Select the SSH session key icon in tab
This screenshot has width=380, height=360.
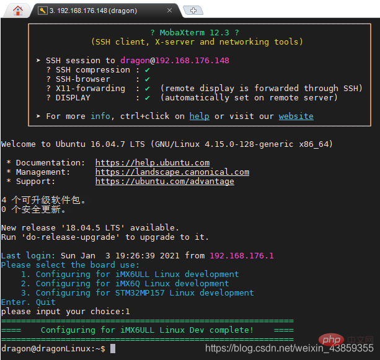(43, 11)
